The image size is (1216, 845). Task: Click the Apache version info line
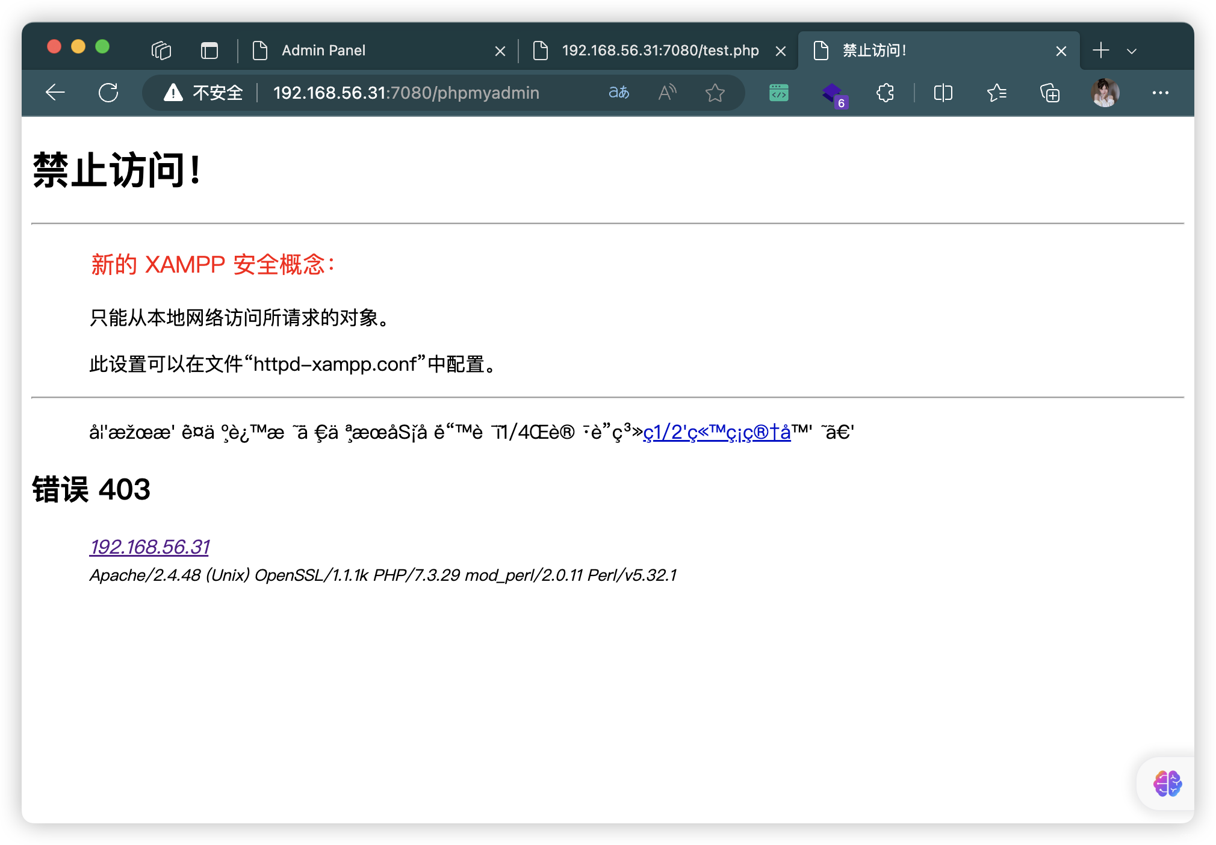tap(383, 575)
